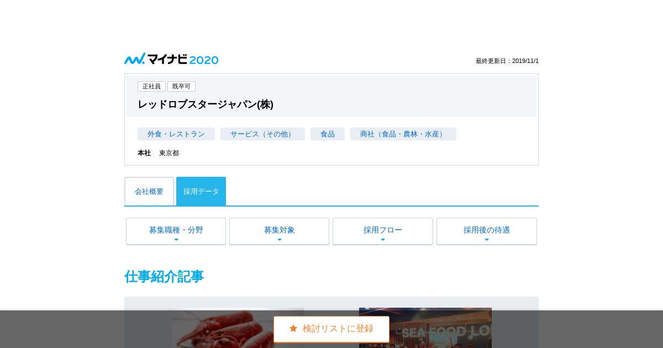
Task: Select the 採用データ tab
Action: click(201, 192)
